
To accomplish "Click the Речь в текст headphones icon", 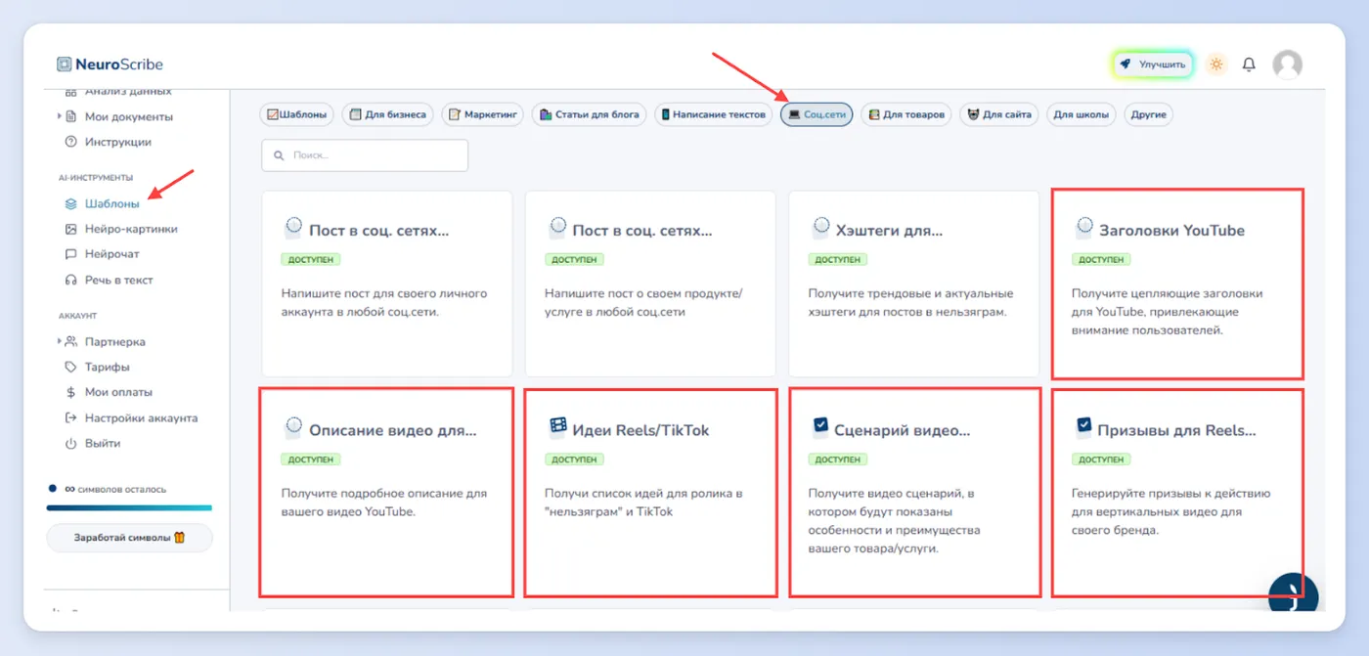I will (70, 280).
